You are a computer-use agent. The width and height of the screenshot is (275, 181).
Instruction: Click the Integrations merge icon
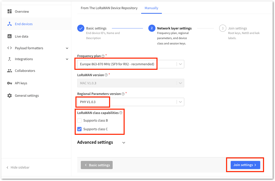[9, 59]
